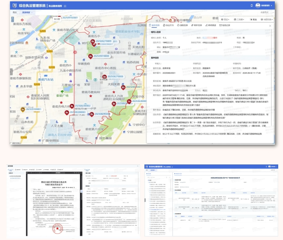Toggle the 热力图 heatmap button
This screenshot has height=240, width=283.
(57, 19)
